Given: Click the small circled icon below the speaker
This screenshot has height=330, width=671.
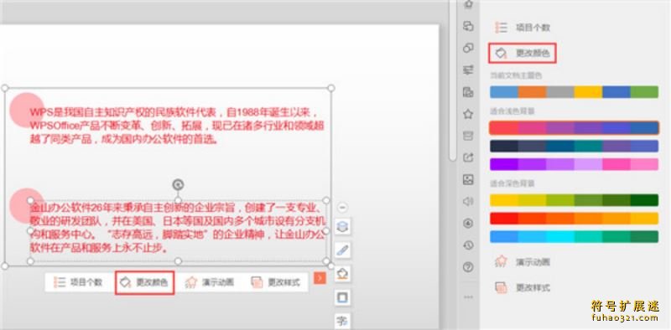Looking at the screenshot, I should tap(468, 223).
